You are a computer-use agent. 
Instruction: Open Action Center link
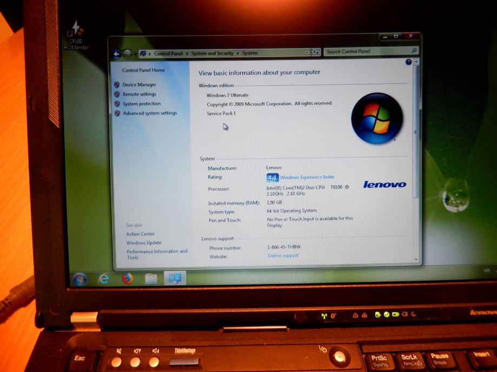pyautogui.click(x=141, y=234)
